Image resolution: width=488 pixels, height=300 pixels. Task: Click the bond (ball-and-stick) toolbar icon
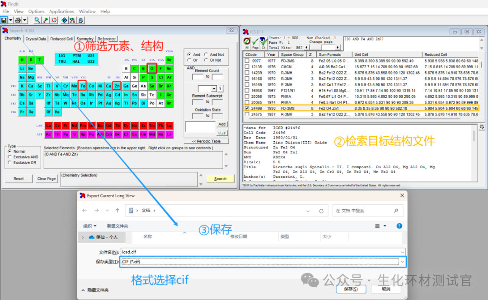pos(46,20)
